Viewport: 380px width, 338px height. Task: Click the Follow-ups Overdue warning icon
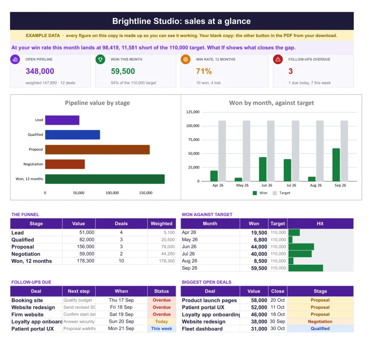[278, 59]
